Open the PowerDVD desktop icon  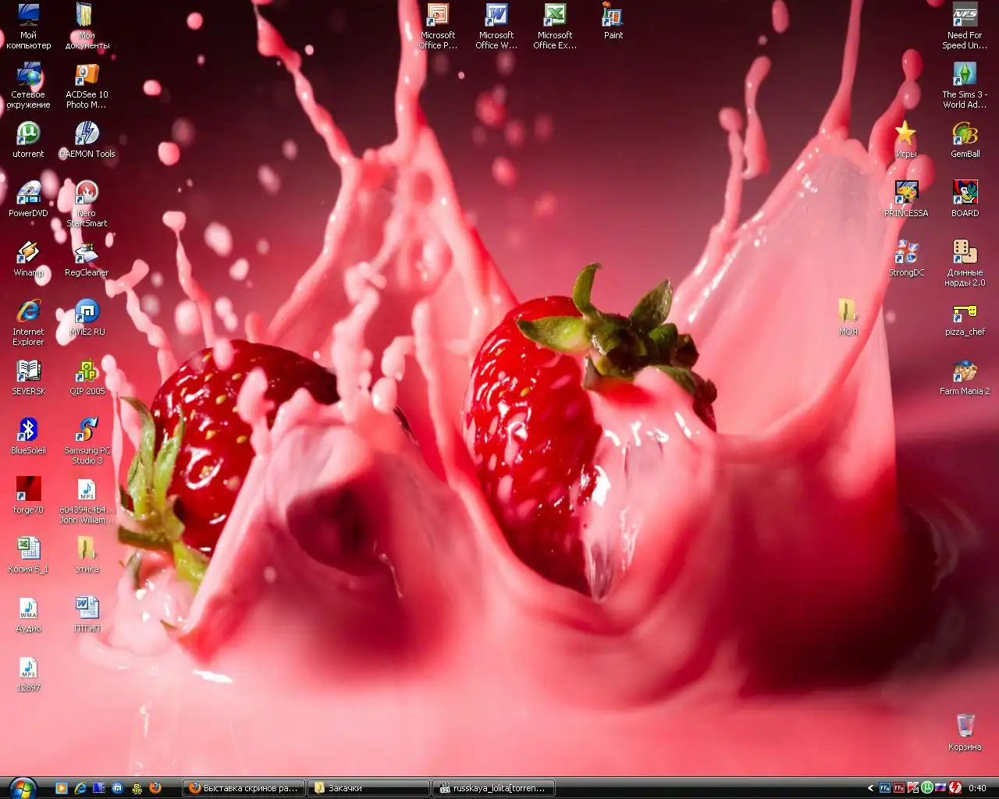point(28,194)
